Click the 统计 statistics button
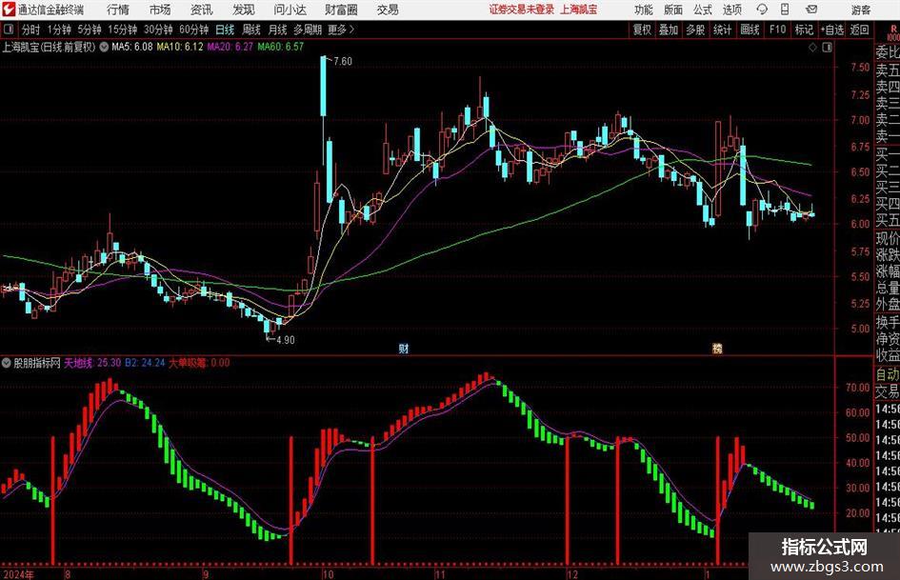 (x=722, y=30)
